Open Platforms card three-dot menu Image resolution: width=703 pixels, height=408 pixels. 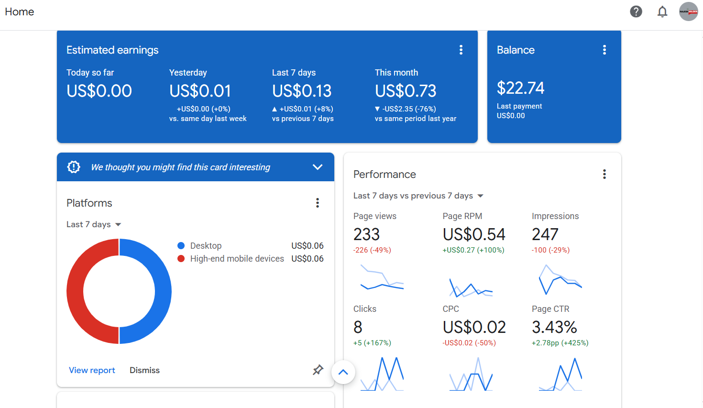pyautogui.click(x=317, y=203)
